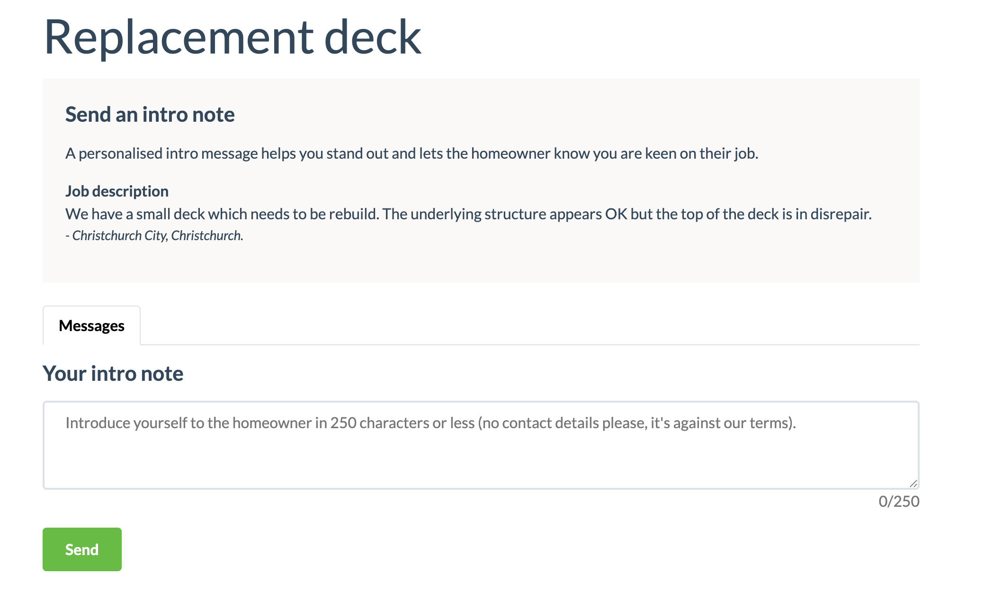Click the job description text about the deck
The height and width of the screenshot is (593, 985).
click(468, 214)
